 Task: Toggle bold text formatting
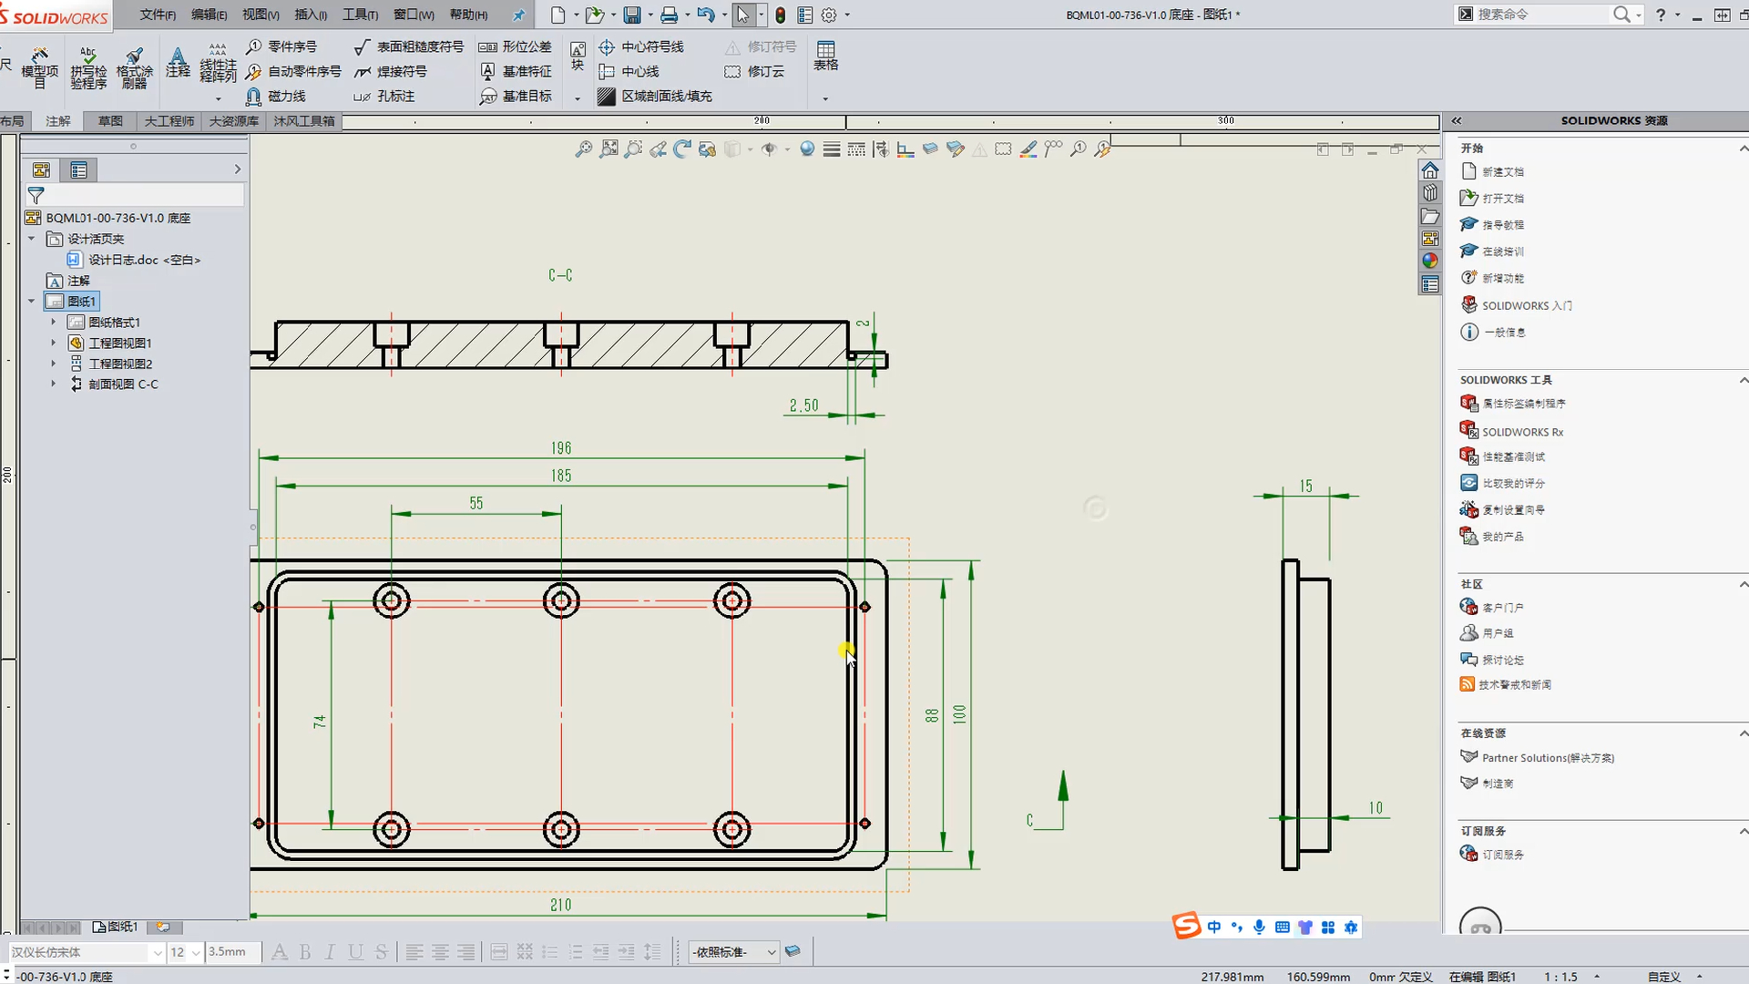(x=304, y=951)
